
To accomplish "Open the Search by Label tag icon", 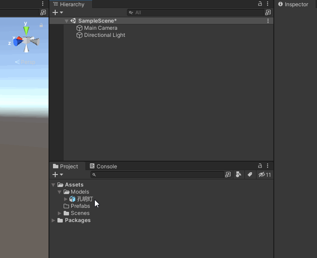I will [250, 175].
